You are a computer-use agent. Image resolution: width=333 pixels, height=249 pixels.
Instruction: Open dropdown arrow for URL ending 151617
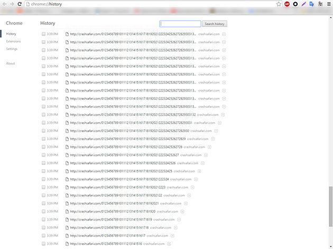point(172,236)
